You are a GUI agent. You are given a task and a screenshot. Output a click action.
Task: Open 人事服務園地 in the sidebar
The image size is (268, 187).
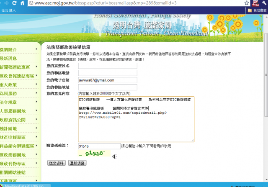(x=13, y=111)
